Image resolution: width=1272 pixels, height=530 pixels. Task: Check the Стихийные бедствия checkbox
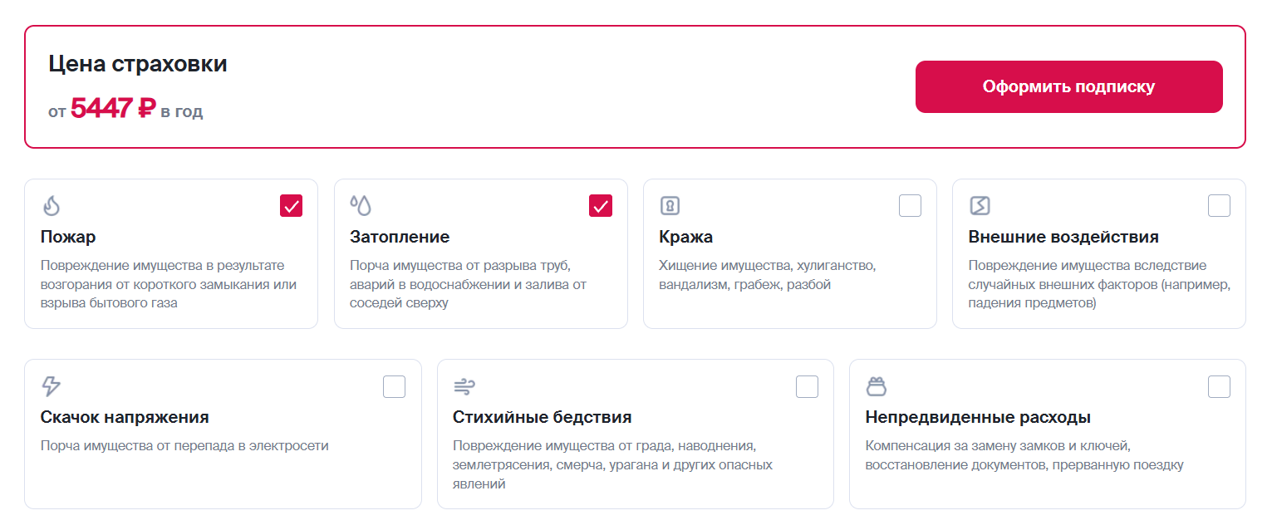[806, 386]
